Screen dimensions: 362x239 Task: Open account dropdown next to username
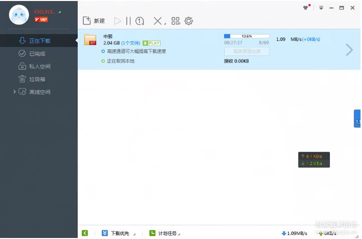[60, 11]
